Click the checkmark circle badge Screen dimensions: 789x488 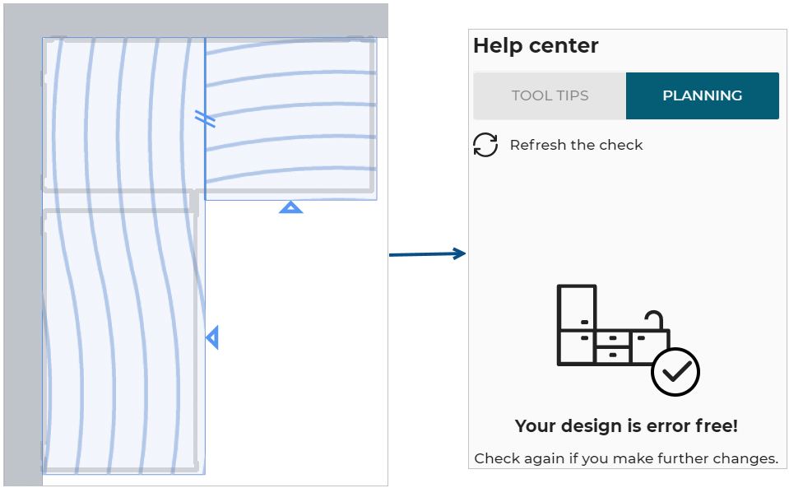click(x=675, y=372)
